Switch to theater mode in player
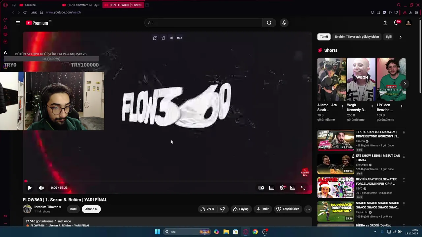422x237 pixels. coord(293,188)
